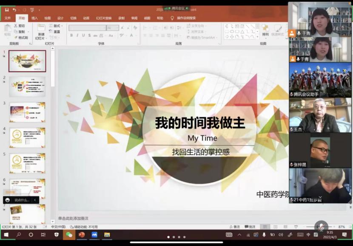Toggle Bold text formatting

(x=71, y=36)
